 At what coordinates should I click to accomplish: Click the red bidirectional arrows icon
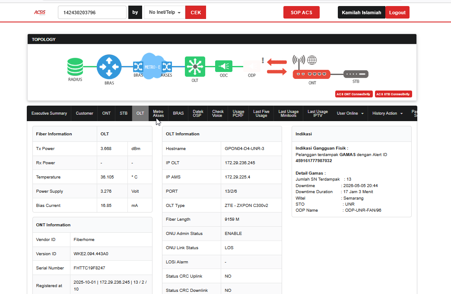[x=277, y=67]
